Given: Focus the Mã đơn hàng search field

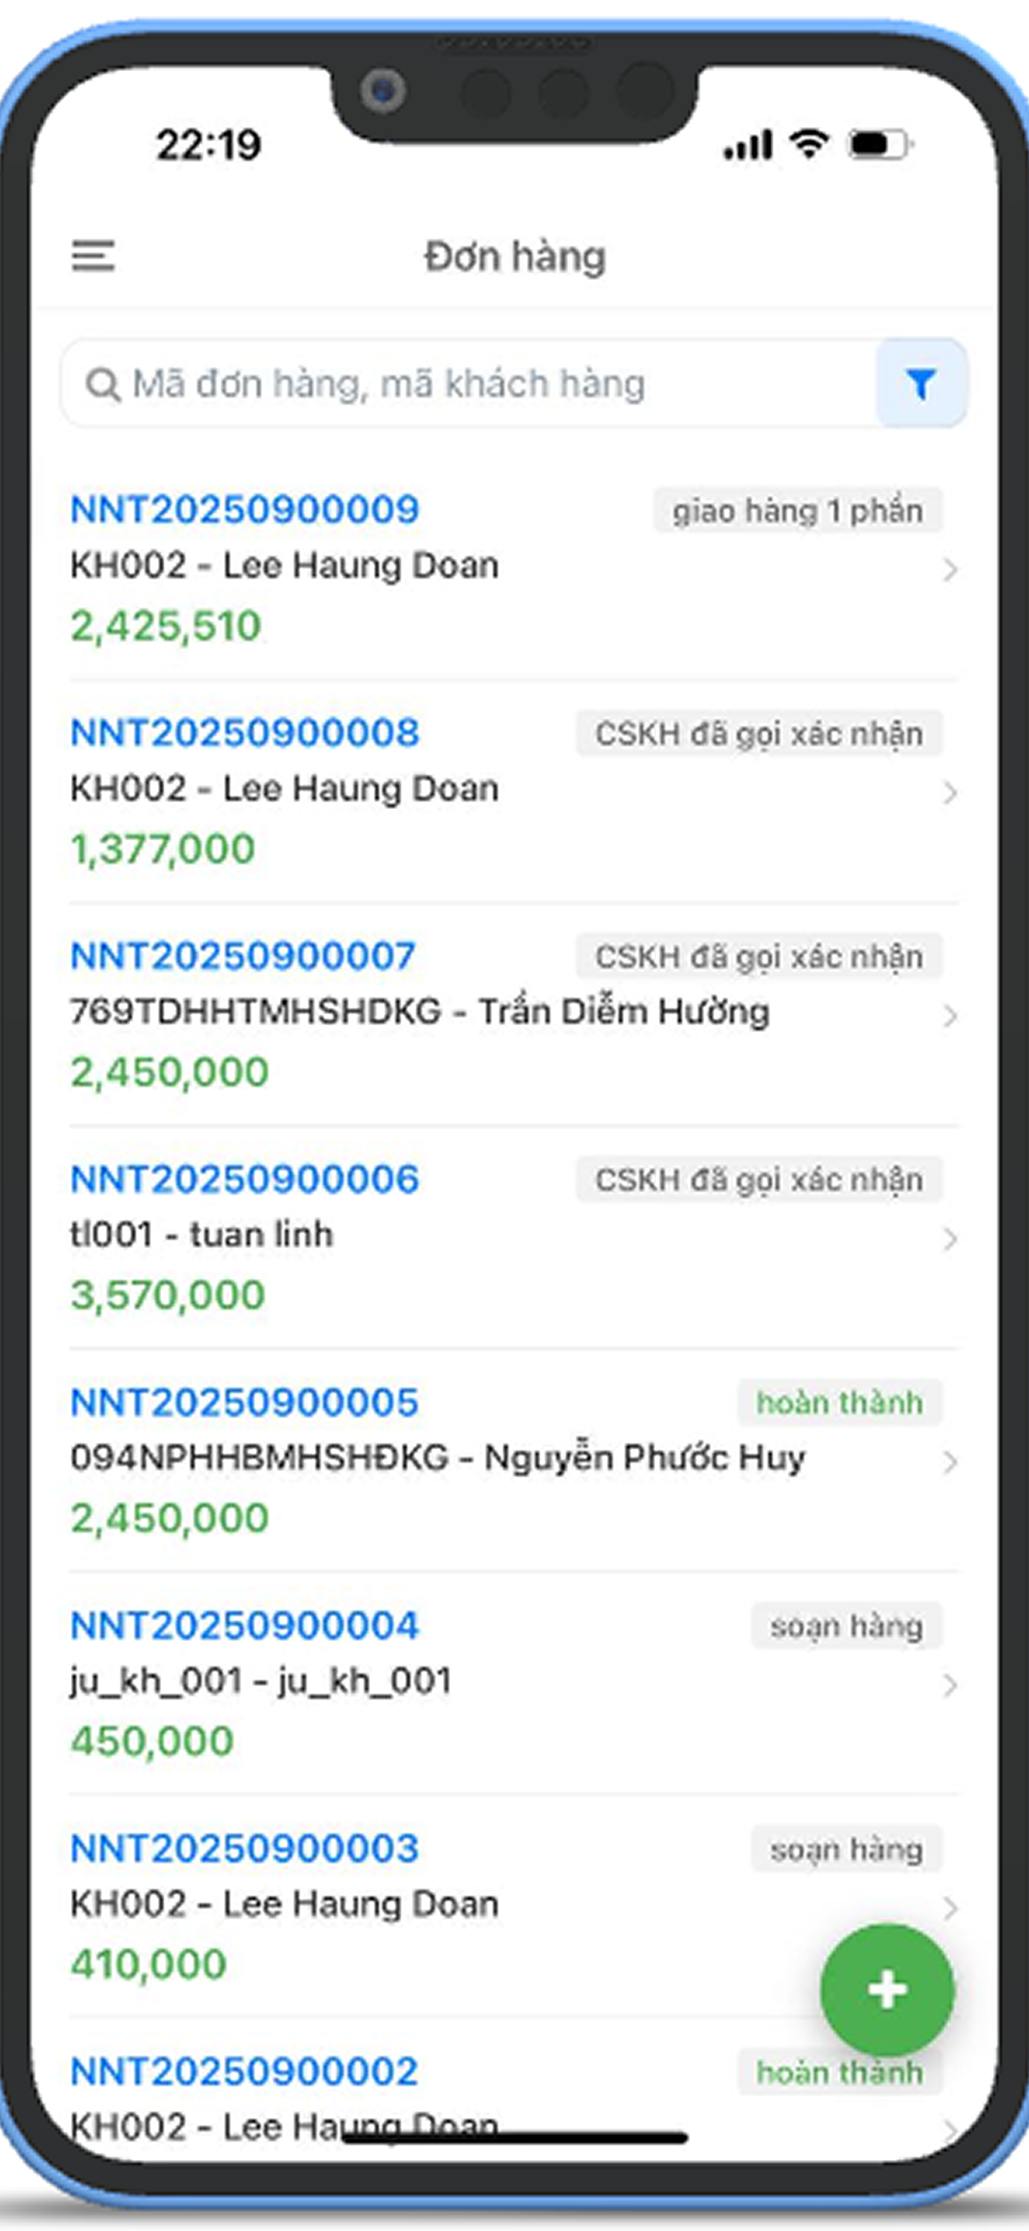Looking at the screenshot, I should tap(468, 384).
